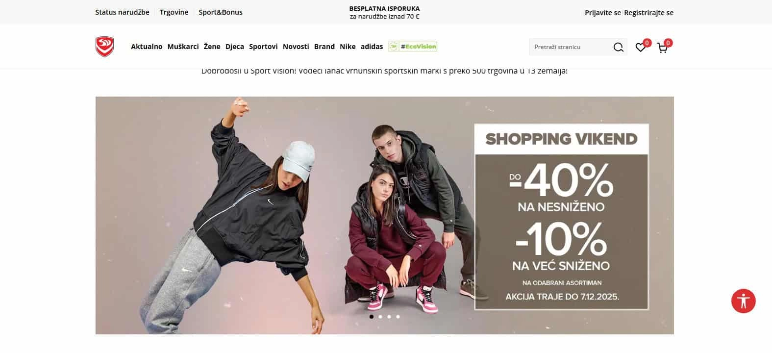Select the first carousel dot
Screen dimensions: 772x353
tap(371, 317)
